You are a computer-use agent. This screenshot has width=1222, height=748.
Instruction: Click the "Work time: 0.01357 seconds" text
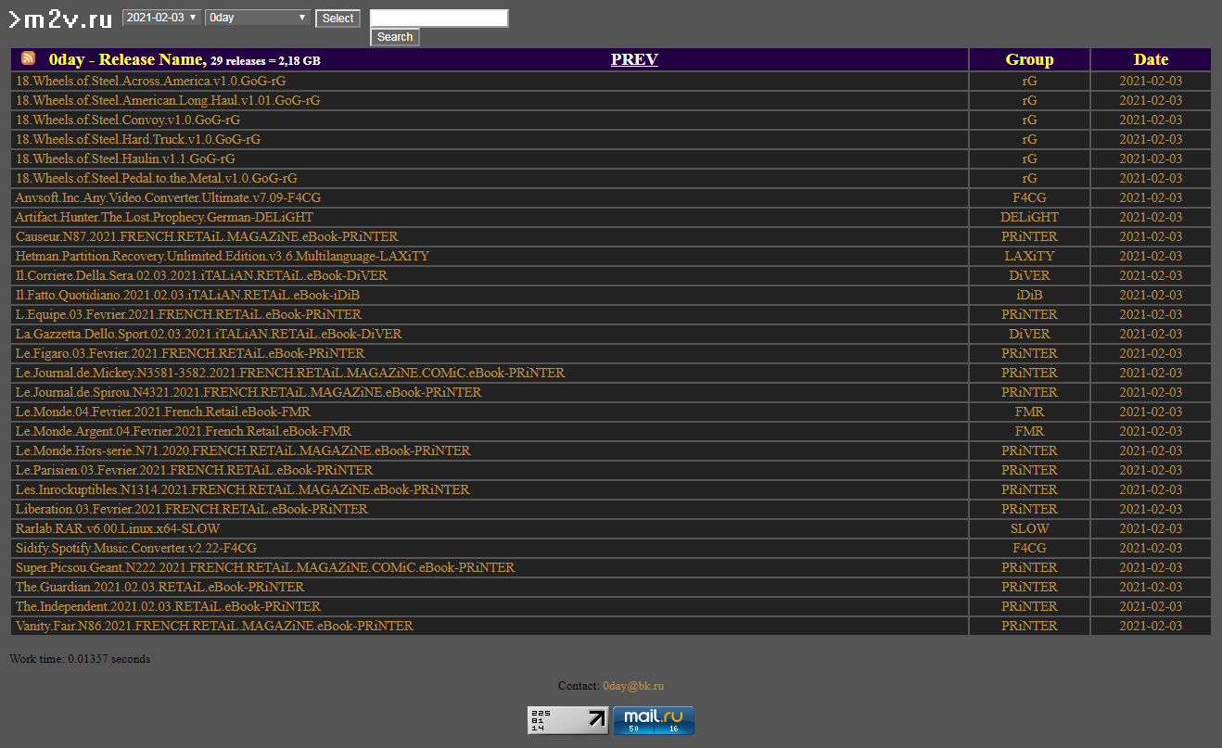80,659
